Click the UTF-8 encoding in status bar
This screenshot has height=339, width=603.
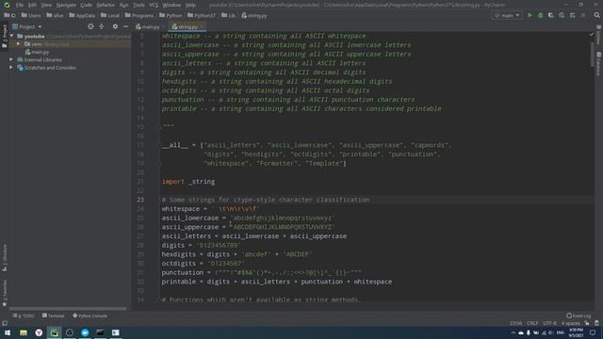tap(549, 323)
